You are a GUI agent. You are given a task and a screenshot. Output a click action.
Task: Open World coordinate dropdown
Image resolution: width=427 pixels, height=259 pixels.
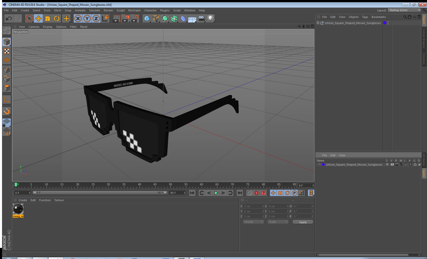253,222
